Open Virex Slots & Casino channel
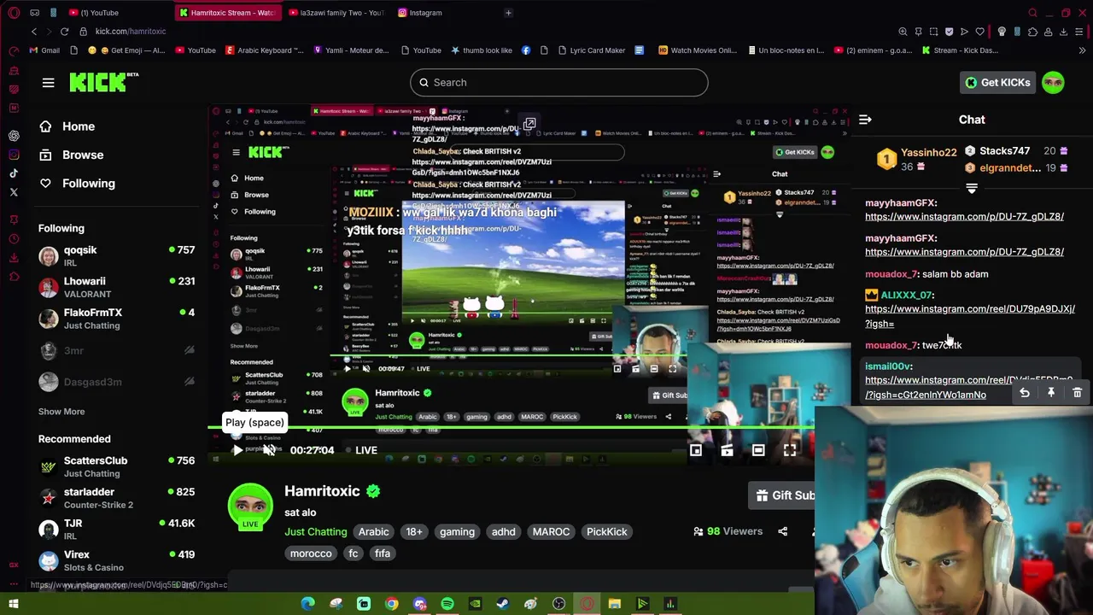Viewport: 1093px width, 615px height. tap(116, 560)
